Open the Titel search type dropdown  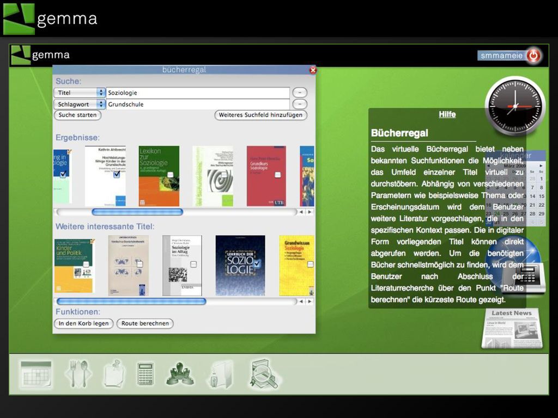point(80,93)
